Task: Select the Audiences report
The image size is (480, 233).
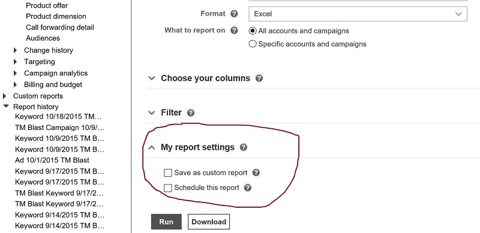Action: [x=43, y=38]
